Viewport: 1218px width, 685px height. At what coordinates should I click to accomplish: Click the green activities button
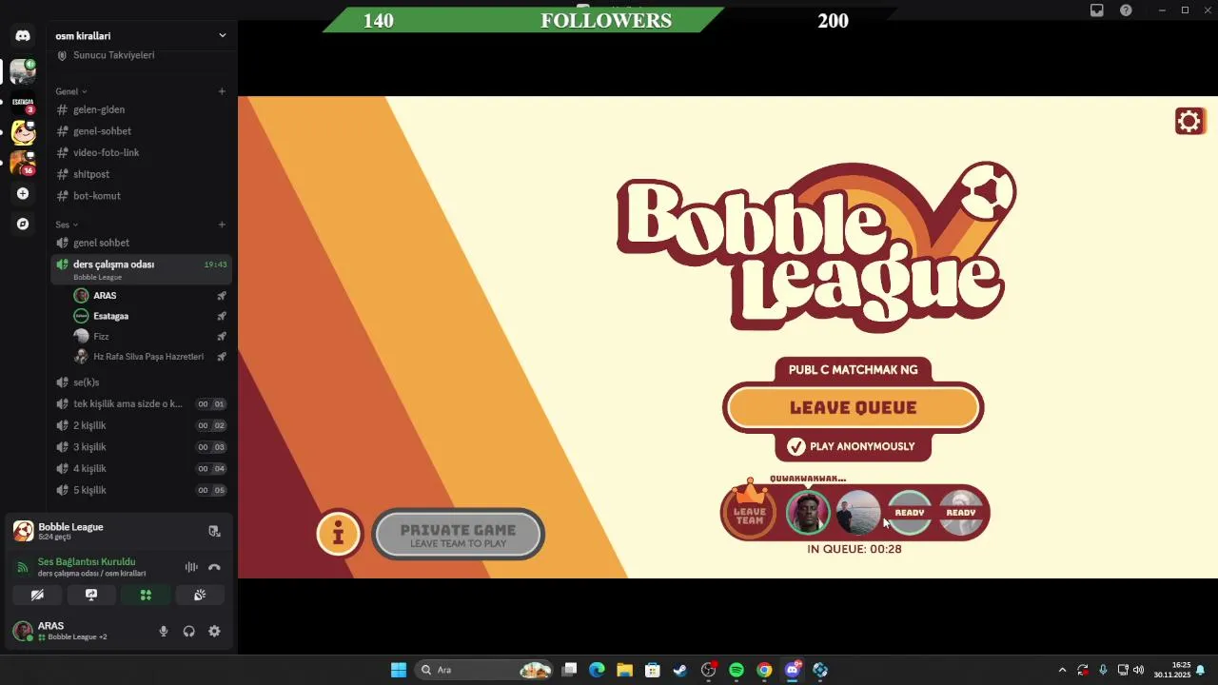coord(146,595)
